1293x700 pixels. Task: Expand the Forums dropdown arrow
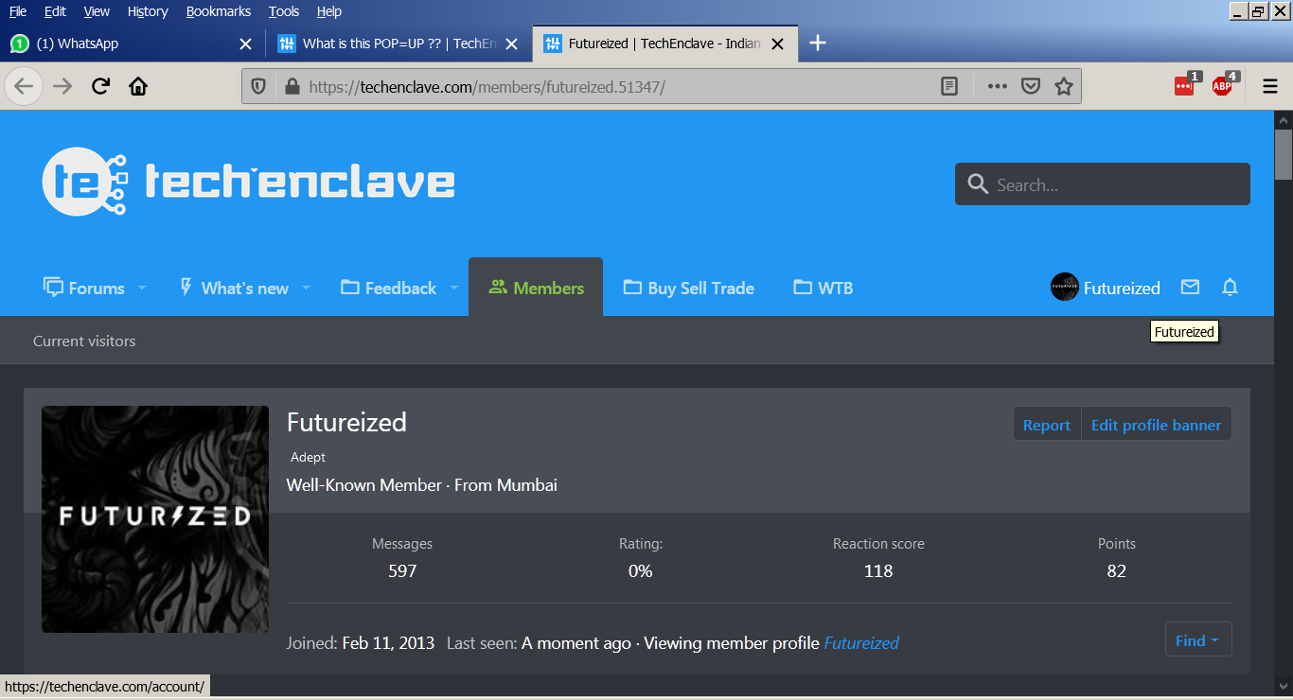(x=142, y=288)
